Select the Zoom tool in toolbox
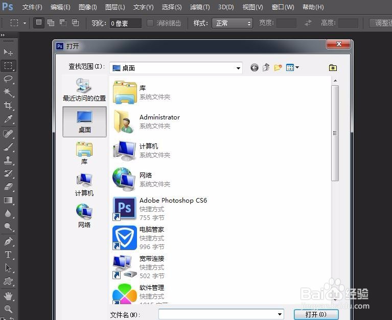 point(8,309)
